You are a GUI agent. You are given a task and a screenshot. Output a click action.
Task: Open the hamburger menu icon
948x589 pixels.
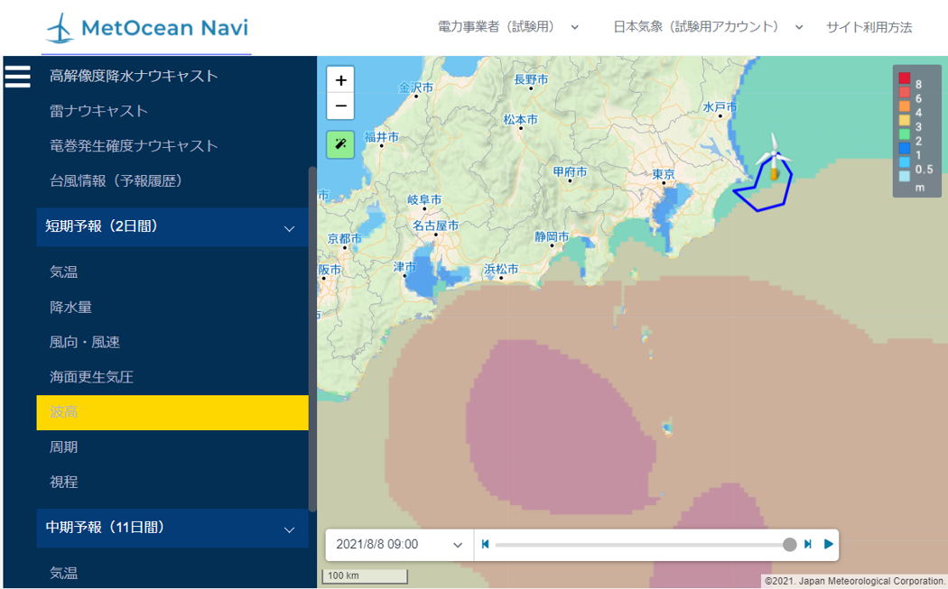pos(17,77)
